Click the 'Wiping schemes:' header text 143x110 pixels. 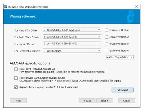[x=23, y=16]
